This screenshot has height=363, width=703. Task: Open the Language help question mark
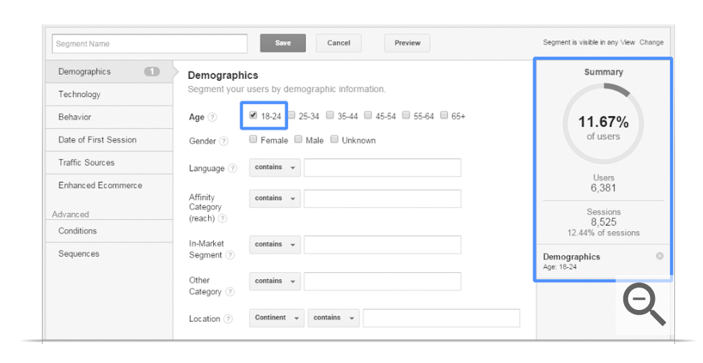232,168
